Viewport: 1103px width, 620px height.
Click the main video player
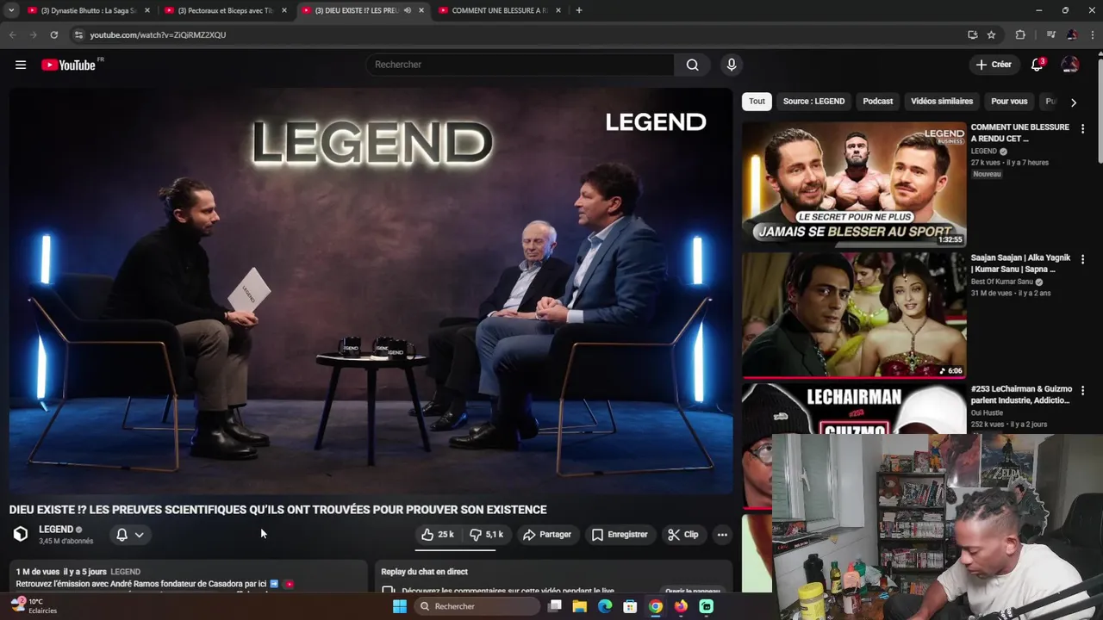click(x=371, y=291)
